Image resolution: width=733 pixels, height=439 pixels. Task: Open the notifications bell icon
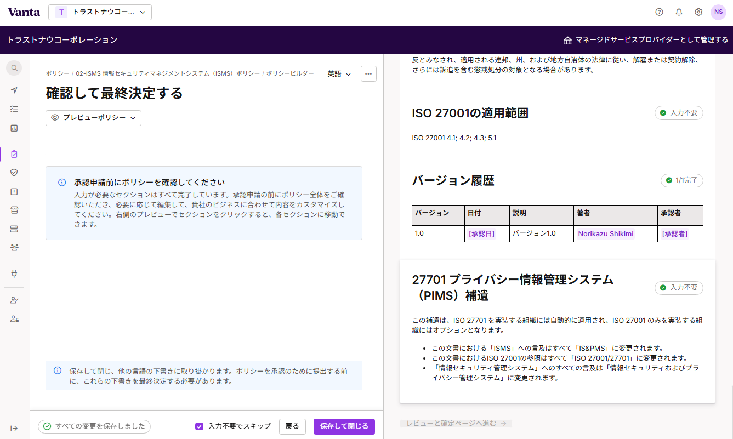(x=679, y=12)
